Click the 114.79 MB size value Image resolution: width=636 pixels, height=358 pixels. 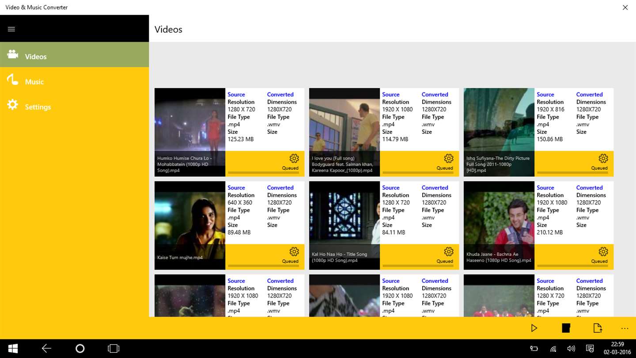pyautogui.click(x=395, y=139)
